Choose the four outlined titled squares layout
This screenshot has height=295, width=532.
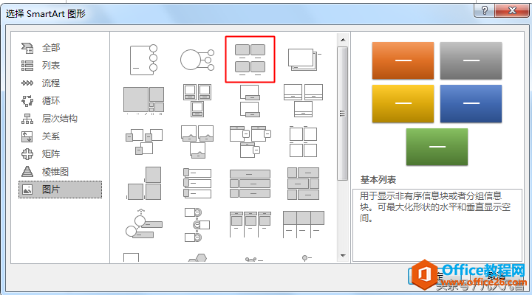[304, 142]
